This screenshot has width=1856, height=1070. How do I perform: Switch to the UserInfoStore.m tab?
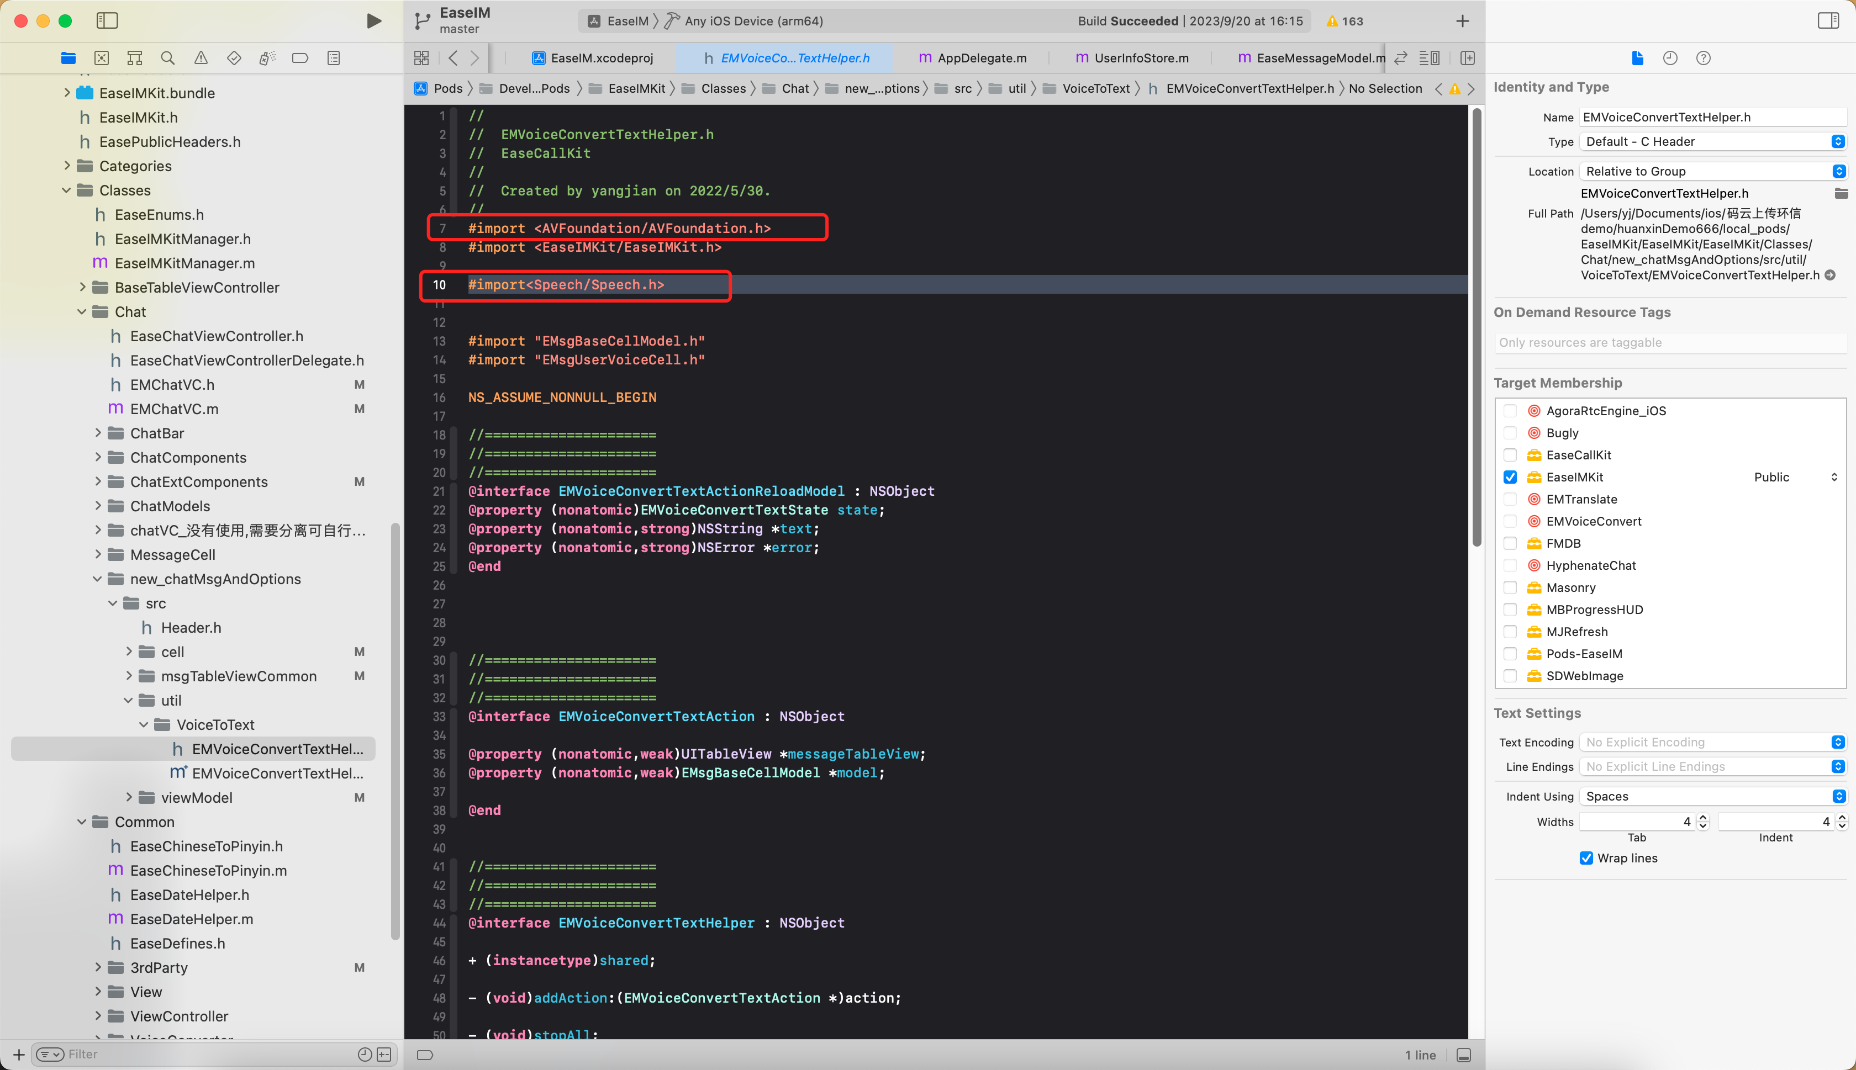[x=1132, y=58]
